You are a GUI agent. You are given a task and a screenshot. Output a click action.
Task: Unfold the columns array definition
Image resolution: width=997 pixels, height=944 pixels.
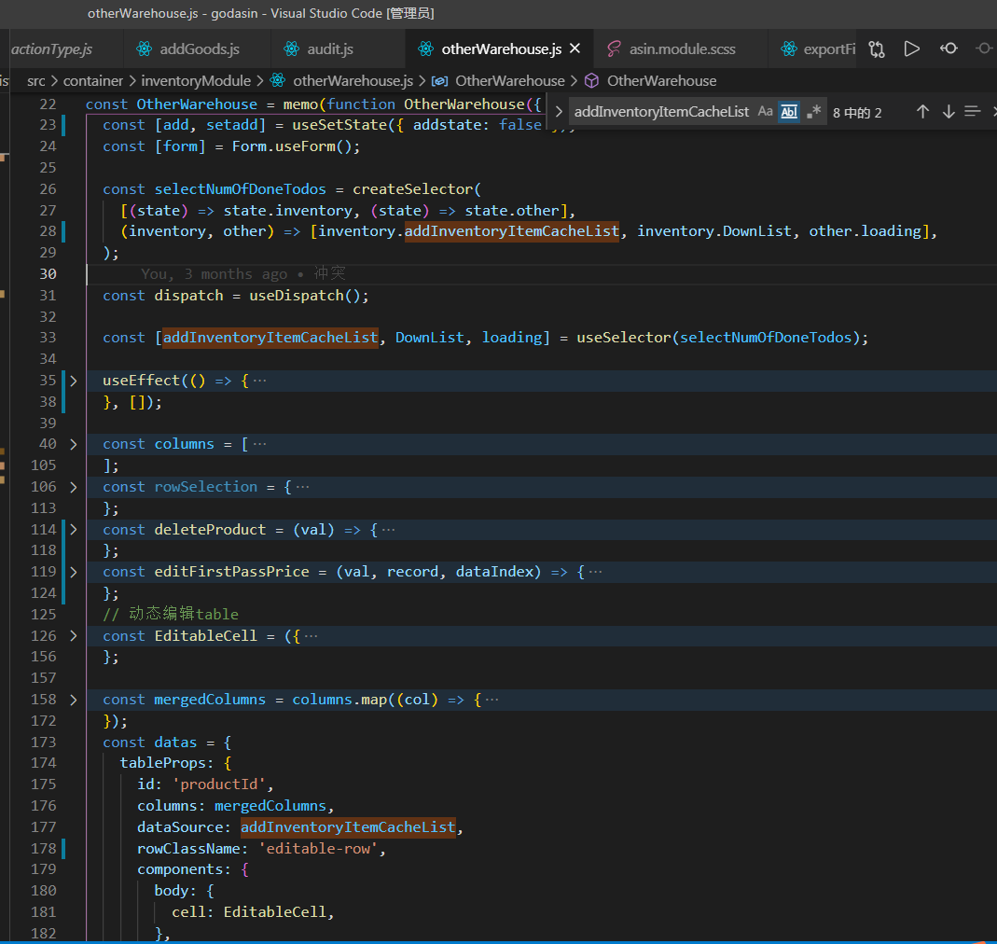pos(74,444)
